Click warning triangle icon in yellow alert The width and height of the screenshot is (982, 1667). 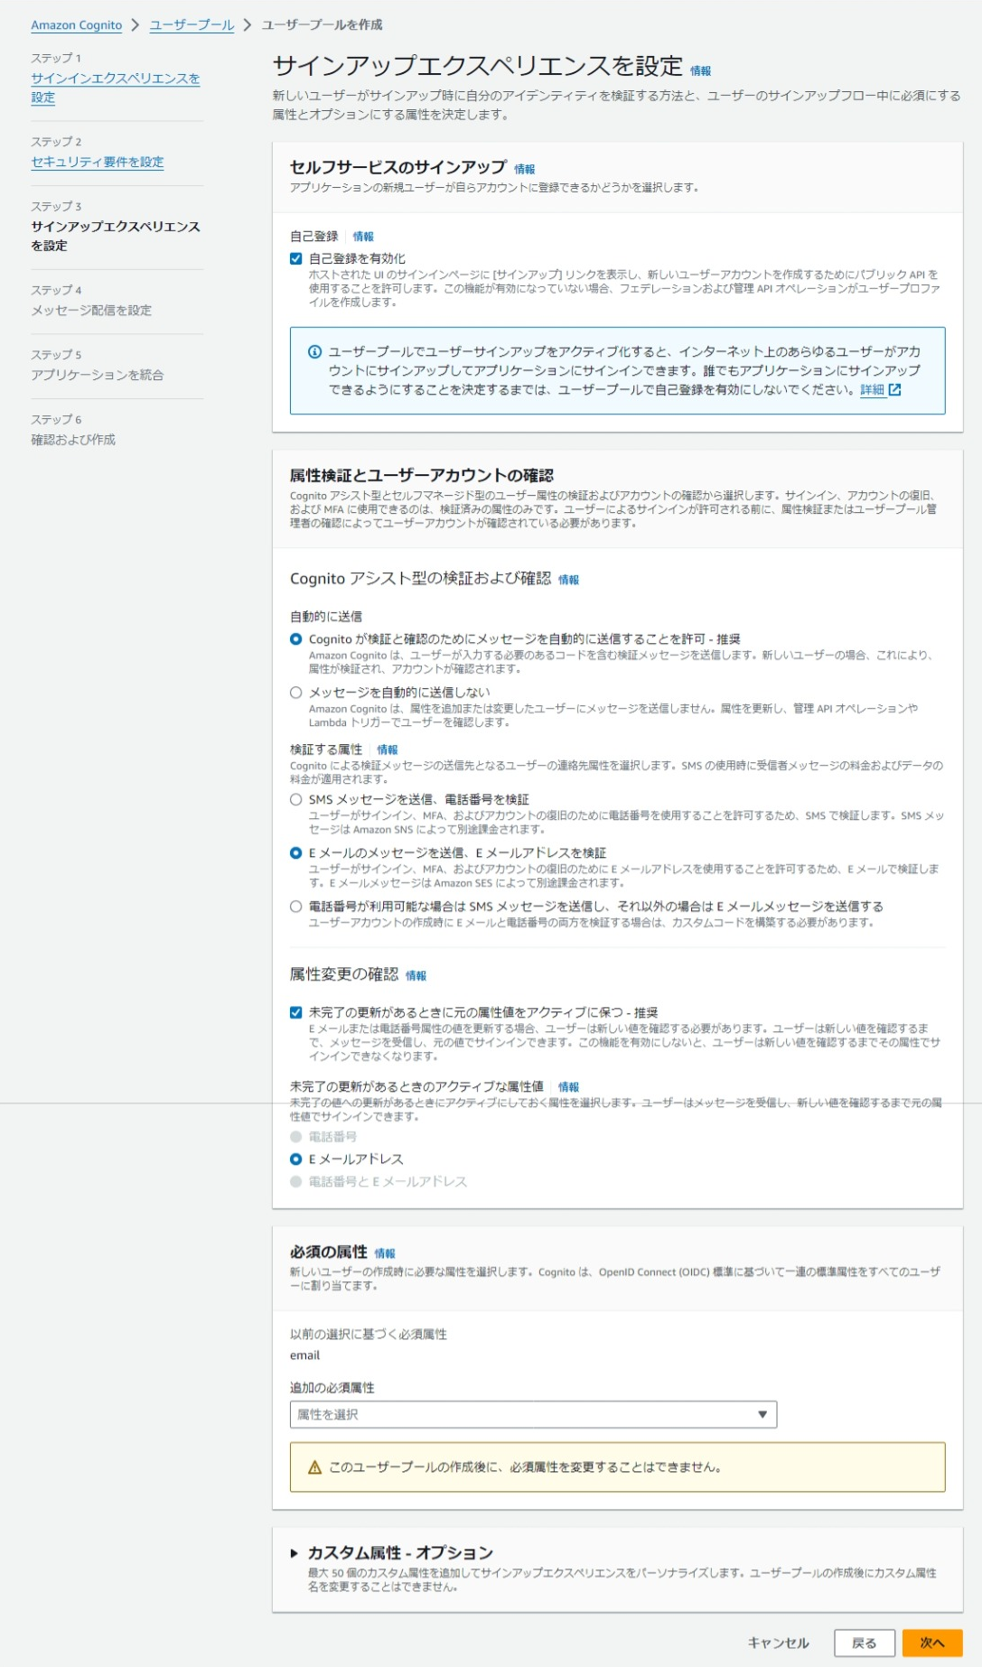click(314, 1467)
